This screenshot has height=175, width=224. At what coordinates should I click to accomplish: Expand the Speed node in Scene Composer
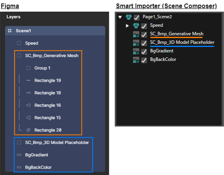tap(127, 26)
